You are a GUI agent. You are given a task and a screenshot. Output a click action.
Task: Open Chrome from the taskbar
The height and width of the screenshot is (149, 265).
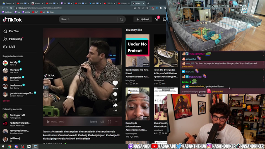point(10,147)
